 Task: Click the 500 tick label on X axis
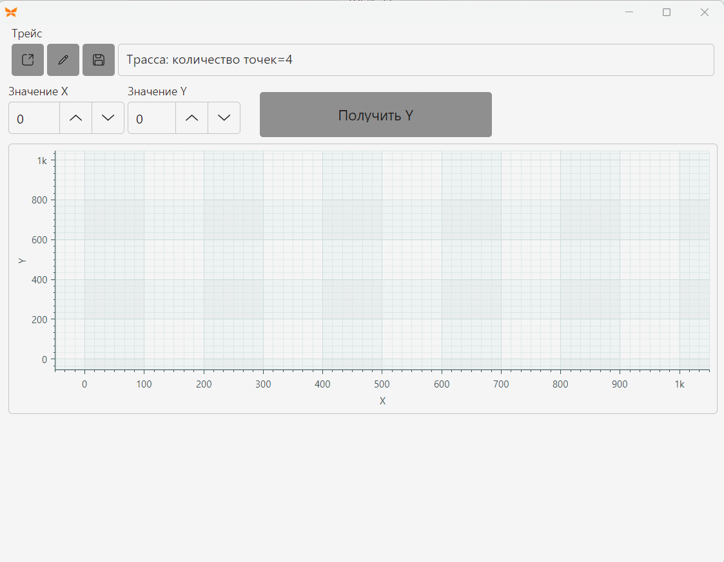[382, 384]
